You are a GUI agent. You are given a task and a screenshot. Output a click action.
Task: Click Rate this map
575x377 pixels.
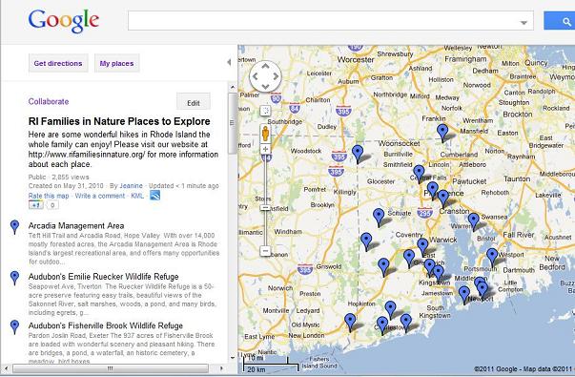[x=49, y=196]
